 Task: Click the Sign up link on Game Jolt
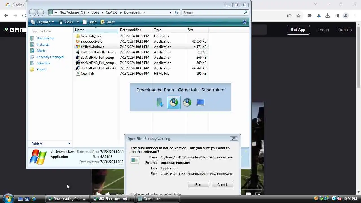tap(345, 30)
